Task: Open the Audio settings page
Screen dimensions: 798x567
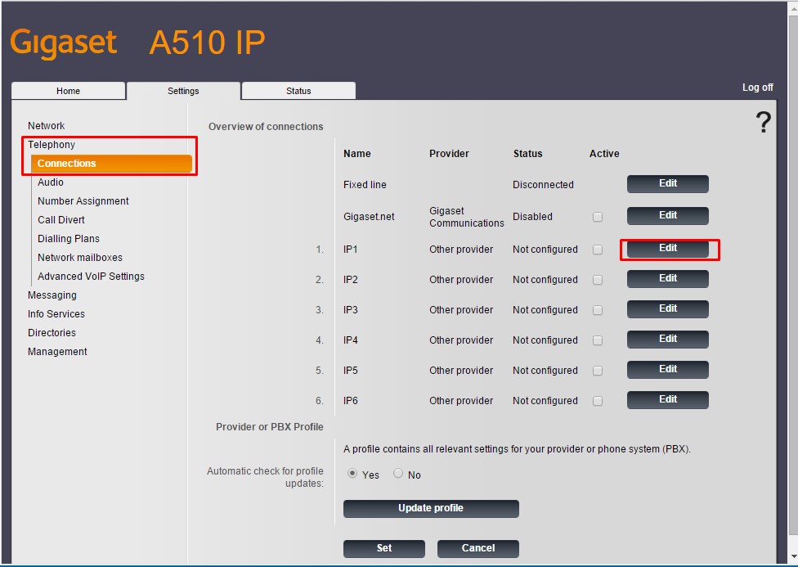Action: (51, 182)
